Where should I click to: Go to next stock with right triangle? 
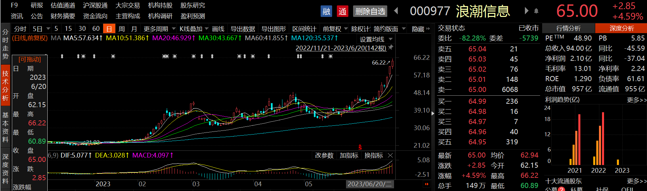[526, 11]
